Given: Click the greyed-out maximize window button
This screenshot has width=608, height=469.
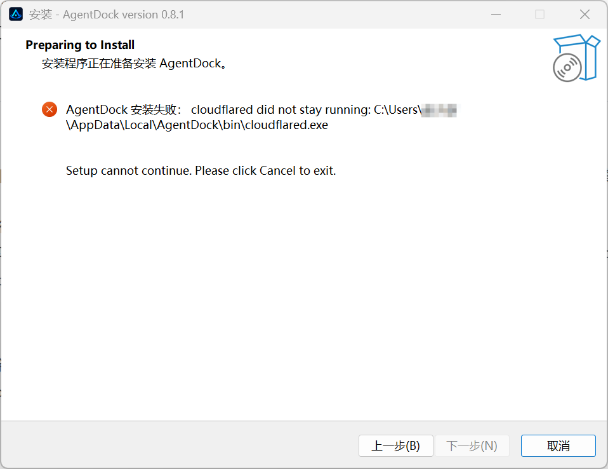Looking at the screenshot, I should [539, 15].
